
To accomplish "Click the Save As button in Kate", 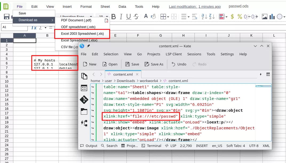I will pyautogui.click(x=154, y=64).
